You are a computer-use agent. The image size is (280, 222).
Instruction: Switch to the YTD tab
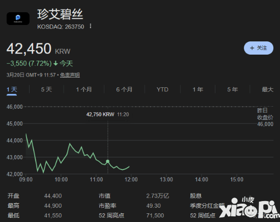point(162,89)
